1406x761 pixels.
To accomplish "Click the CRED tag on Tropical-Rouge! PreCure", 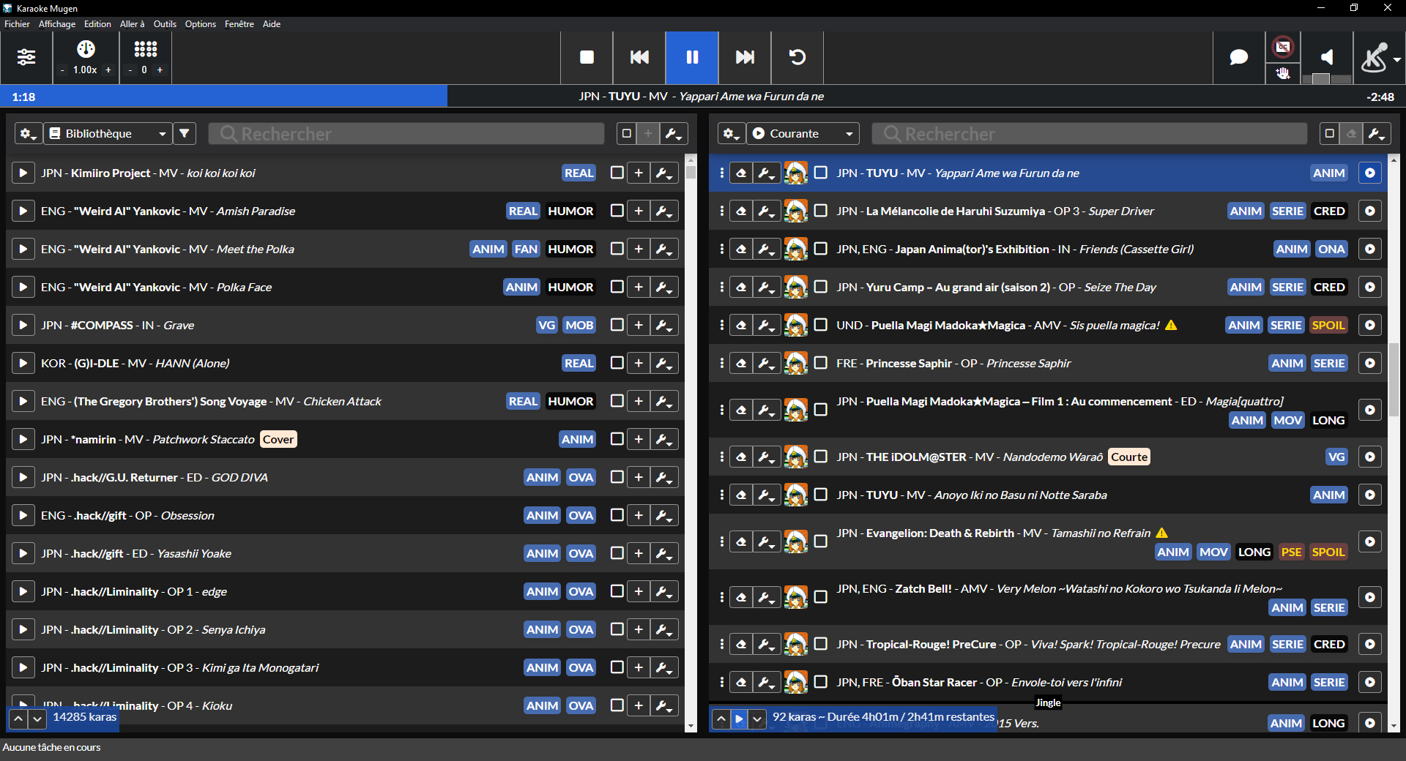I will [1329, 645].
